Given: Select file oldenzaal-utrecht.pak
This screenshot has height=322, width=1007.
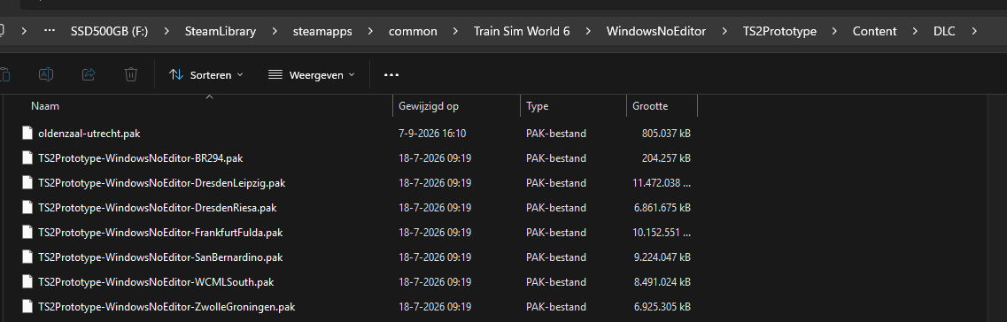Looking at the screenshot, I should point(89,134).
